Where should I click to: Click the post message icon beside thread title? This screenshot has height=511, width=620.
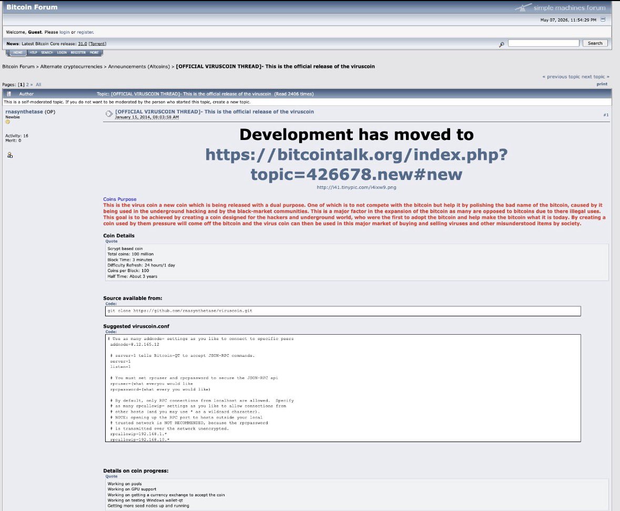coord(109,114)
